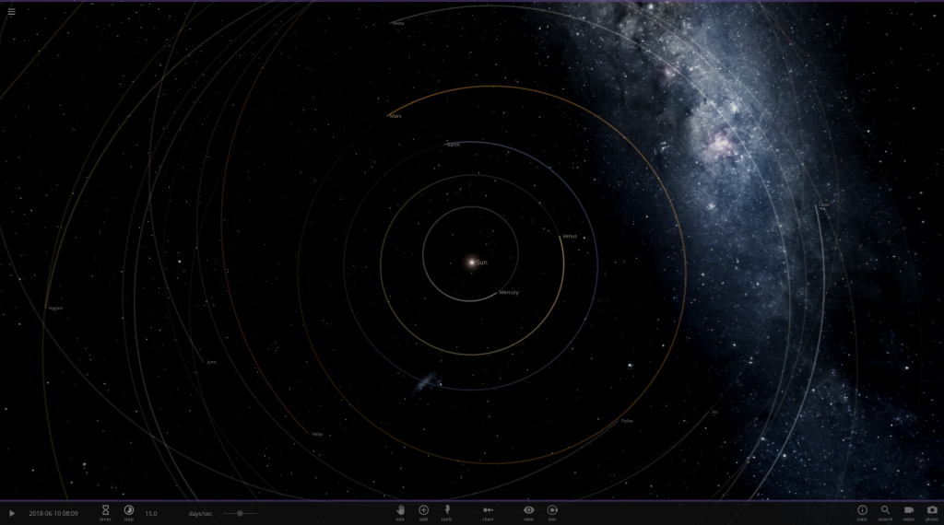The image size is (944, 525).
Task: Select the Sun at the center
Action: click(x=471, y=262)
